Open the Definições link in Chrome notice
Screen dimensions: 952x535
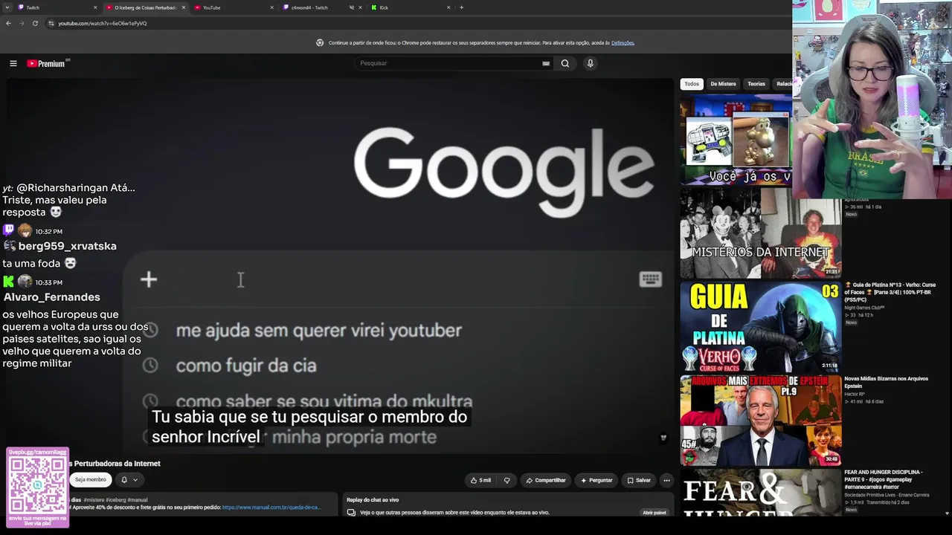[x=623, y=43]
